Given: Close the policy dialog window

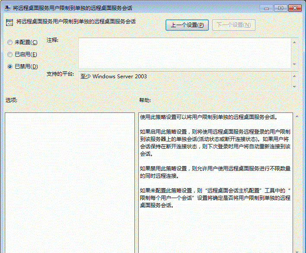Looking at the screenshot, I should (x=295, y=8).
